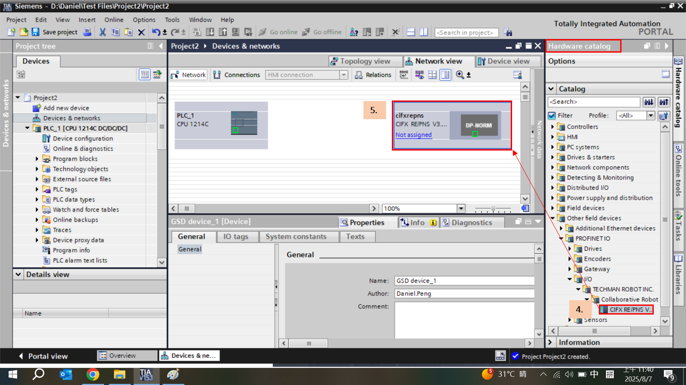Click the Paste icon in toolbar

[x=128, y=32]
